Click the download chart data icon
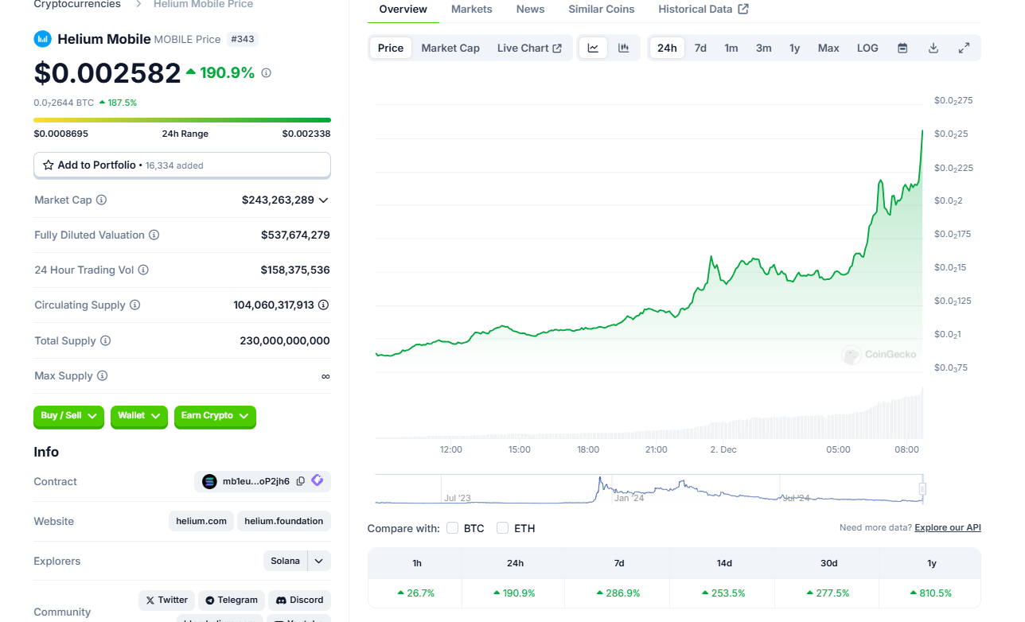 (933, 48)
